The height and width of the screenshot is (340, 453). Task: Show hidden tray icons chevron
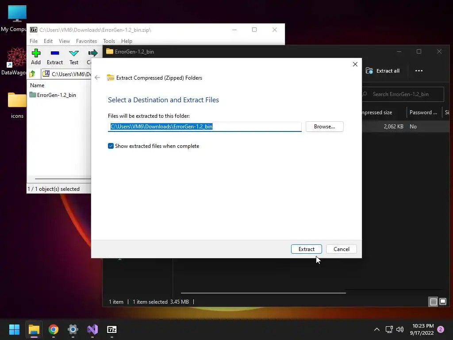click(377, 329)
